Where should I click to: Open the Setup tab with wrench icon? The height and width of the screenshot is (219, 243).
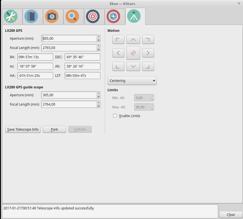coord(11,16)
